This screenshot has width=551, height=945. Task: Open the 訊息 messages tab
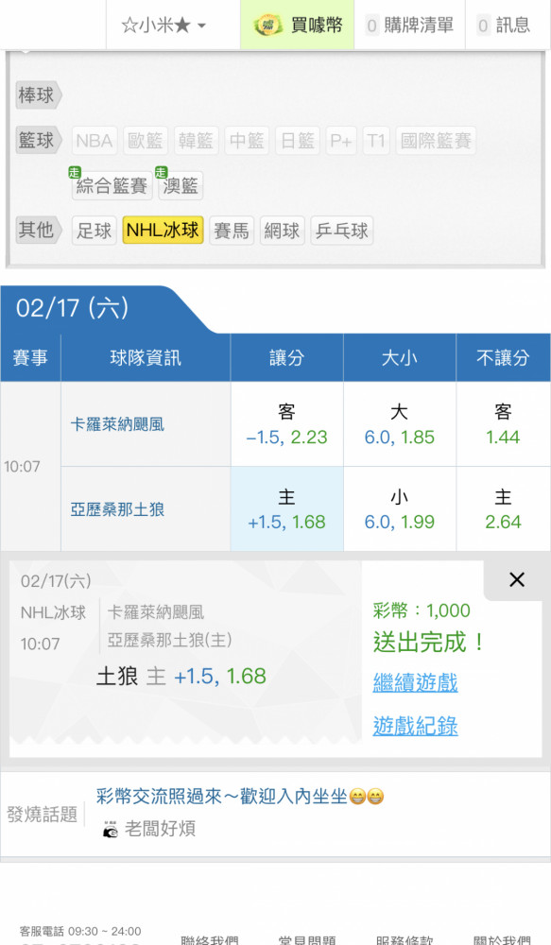[x=504, y=25]
